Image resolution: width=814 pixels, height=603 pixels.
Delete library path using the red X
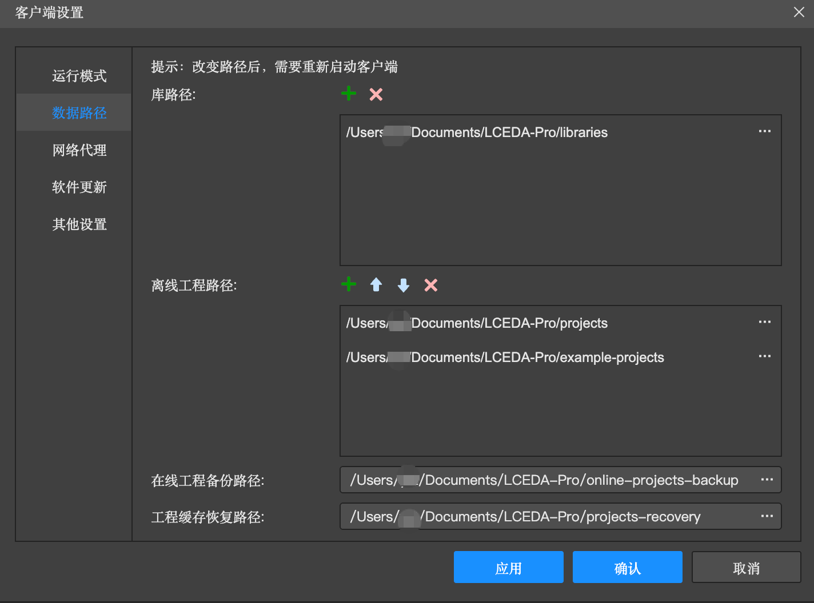coord(376,94)
